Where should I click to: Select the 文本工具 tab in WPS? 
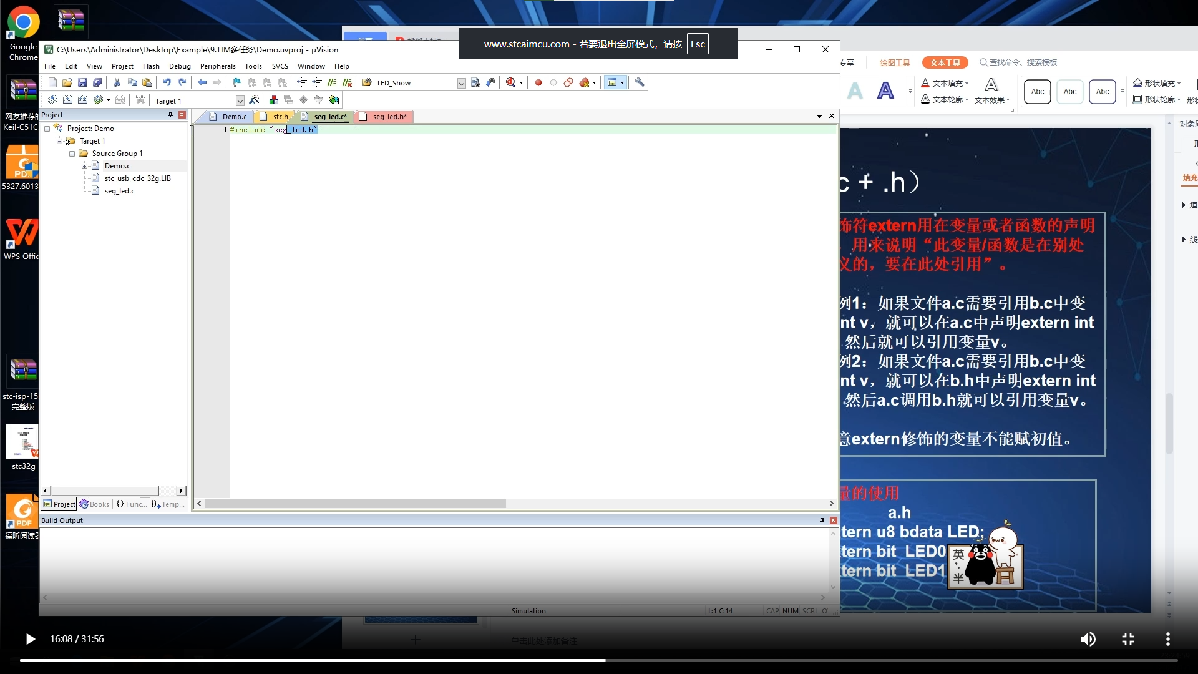945,62
